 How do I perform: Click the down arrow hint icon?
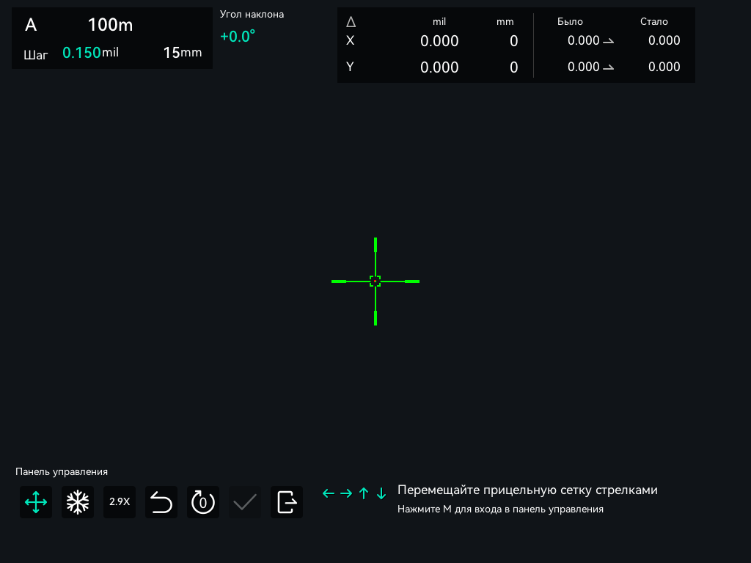click(x=381, y=493)
